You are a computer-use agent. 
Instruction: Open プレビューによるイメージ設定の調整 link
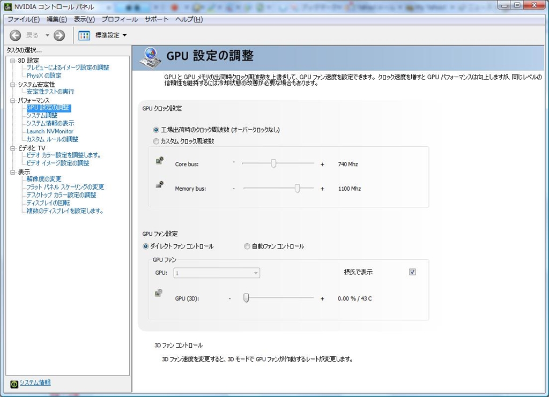point(68,68)
